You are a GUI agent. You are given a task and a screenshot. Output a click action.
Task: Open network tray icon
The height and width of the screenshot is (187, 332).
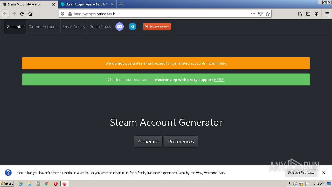coord(301,184)
